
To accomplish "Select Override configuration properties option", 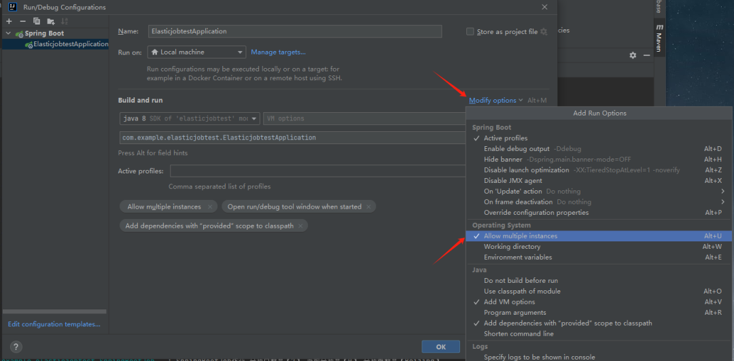I will (x=599, y=213).
